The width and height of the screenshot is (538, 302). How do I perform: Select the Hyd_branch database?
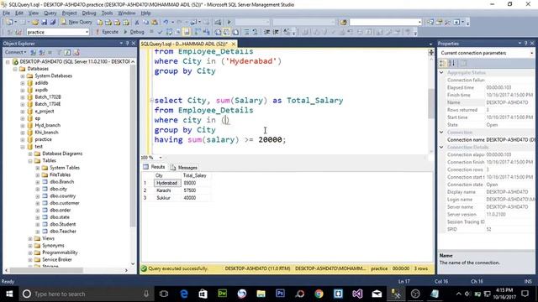point(47,125)
